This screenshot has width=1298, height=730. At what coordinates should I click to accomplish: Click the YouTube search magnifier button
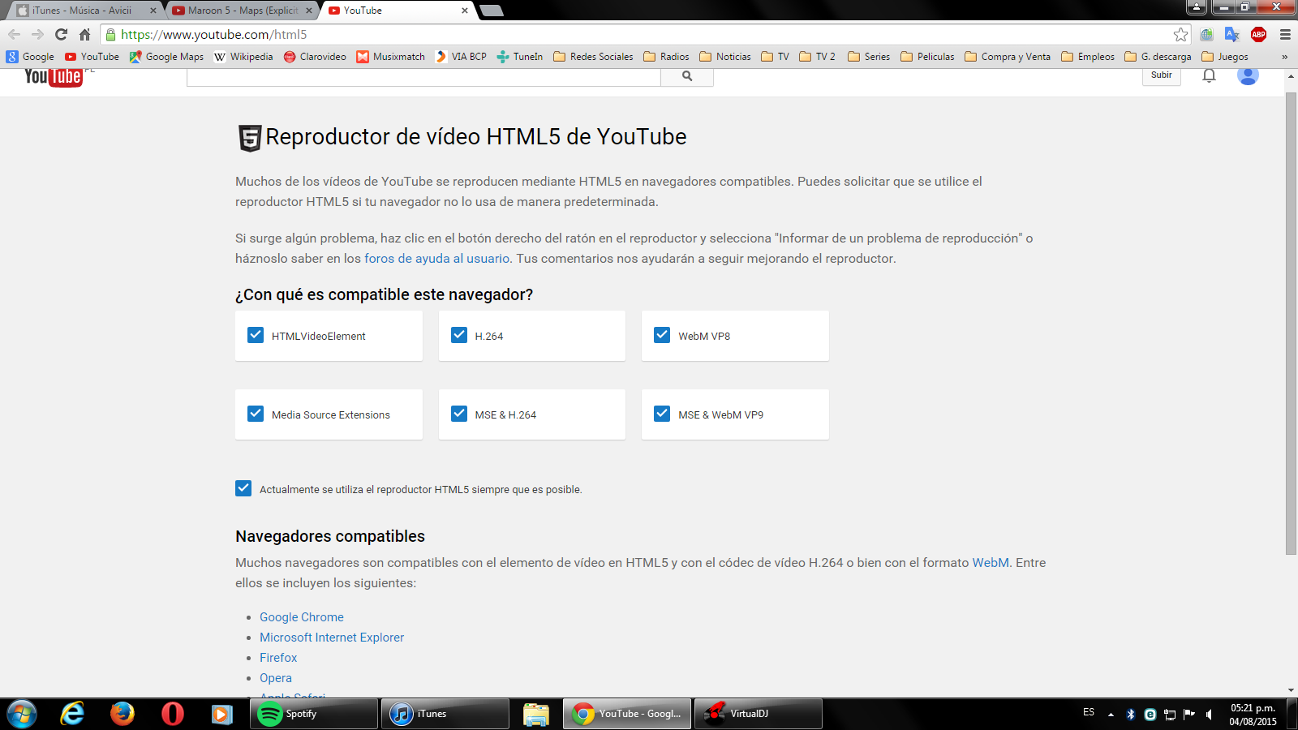point(687,76)
